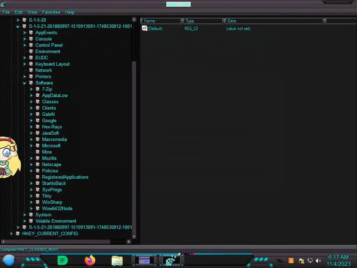Sort values by the Data column header
This screenshot has height=268, width=357.
click(x=274, y=21)
